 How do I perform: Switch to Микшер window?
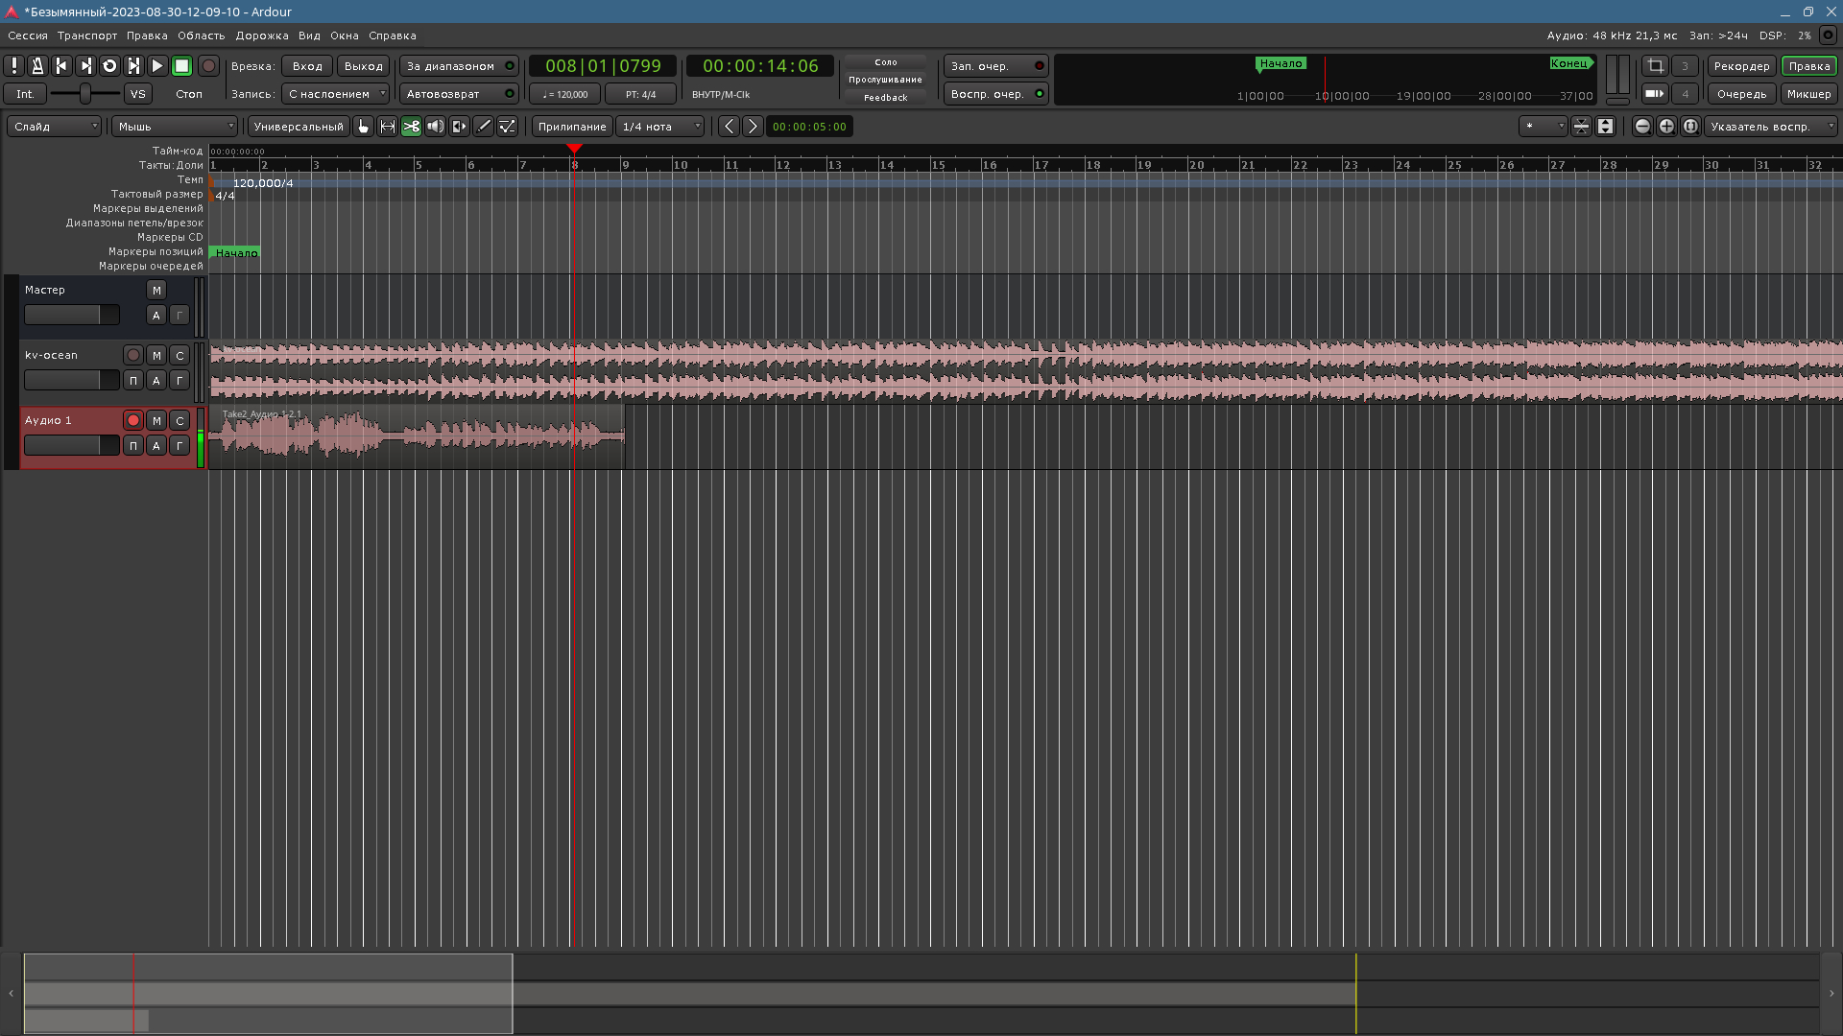1809,94
